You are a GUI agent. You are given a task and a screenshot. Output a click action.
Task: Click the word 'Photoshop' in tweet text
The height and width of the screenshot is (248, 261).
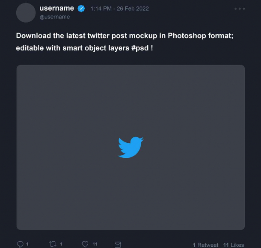[187, 36]
